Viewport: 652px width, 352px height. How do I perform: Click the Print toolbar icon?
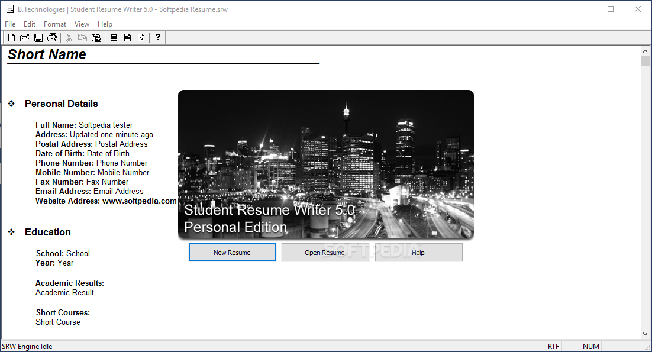52,38
